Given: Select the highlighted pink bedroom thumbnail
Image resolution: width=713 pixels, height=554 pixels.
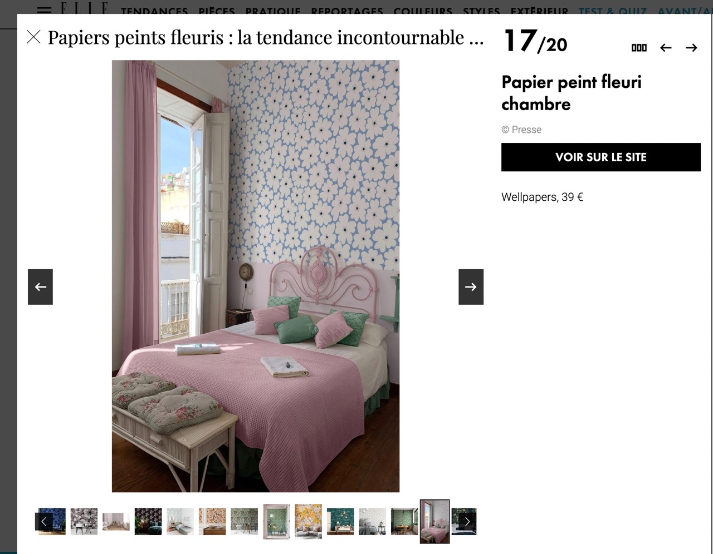Looking at the screenshot, I should click(x=434, y=521).
